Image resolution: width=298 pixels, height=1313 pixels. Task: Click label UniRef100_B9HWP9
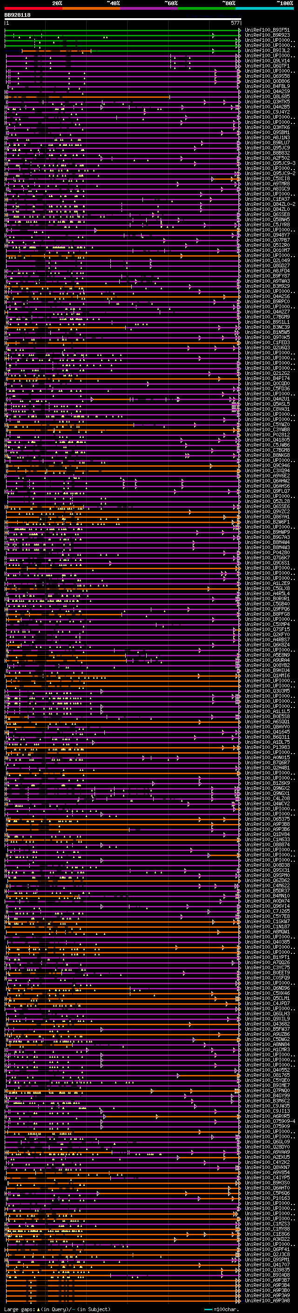click(267, 531)
